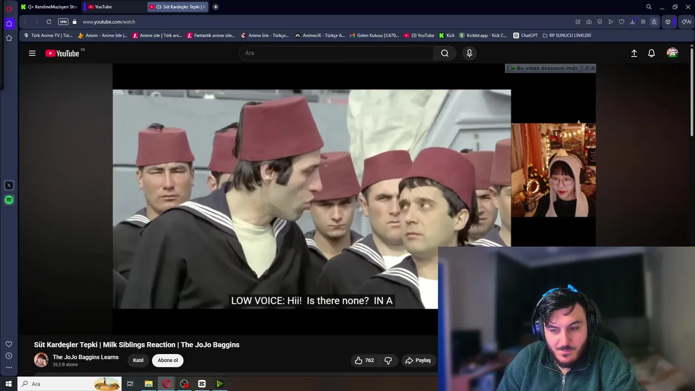This screenshot has width=695, height=391.
Task: Open Opera sidebar home/start page icon
Action: 9,23
